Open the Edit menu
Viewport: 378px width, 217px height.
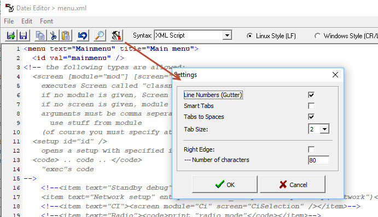[x=27, y=21]
